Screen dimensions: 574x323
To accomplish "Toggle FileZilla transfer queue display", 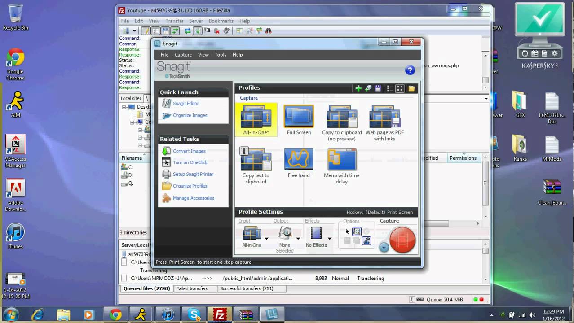I will point(175,31).
